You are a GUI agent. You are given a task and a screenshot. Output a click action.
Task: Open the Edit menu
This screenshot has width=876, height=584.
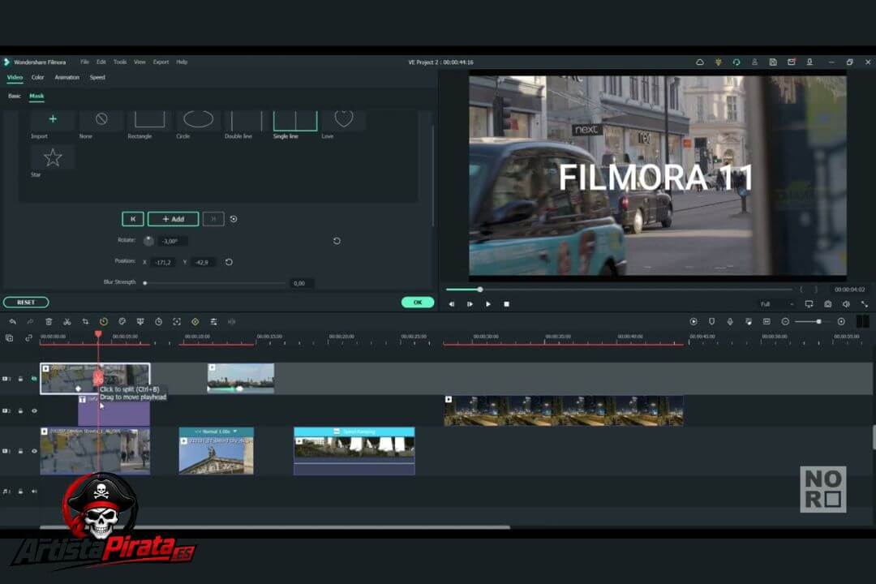click(101, 62)
